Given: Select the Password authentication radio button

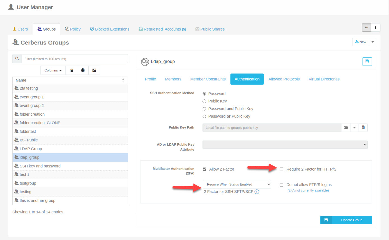Looking at the screenshot, I should tap(204, 94).
